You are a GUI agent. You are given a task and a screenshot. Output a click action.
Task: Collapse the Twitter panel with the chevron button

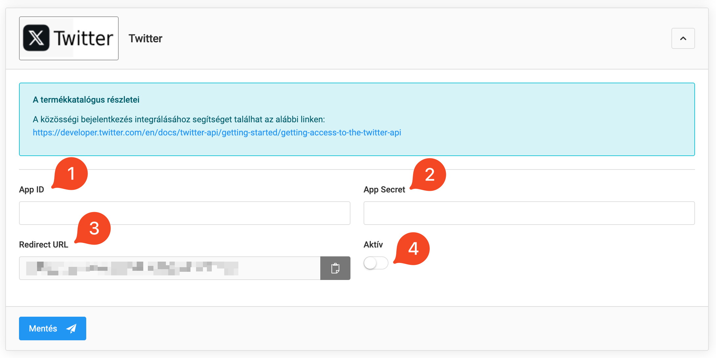[683, 38]
